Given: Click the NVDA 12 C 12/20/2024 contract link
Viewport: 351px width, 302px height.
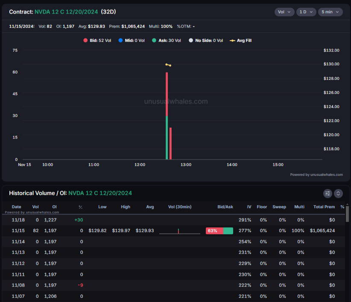Looking at the screenshot, I should click(x=66, y=12).
